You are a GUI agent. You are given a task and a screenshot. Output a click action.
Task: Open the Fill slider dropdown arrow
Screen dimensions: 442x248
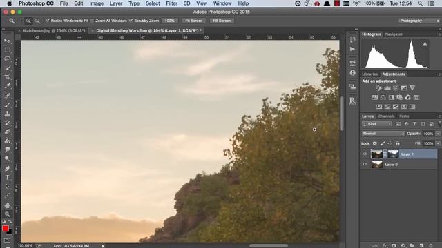coord(438,143)
